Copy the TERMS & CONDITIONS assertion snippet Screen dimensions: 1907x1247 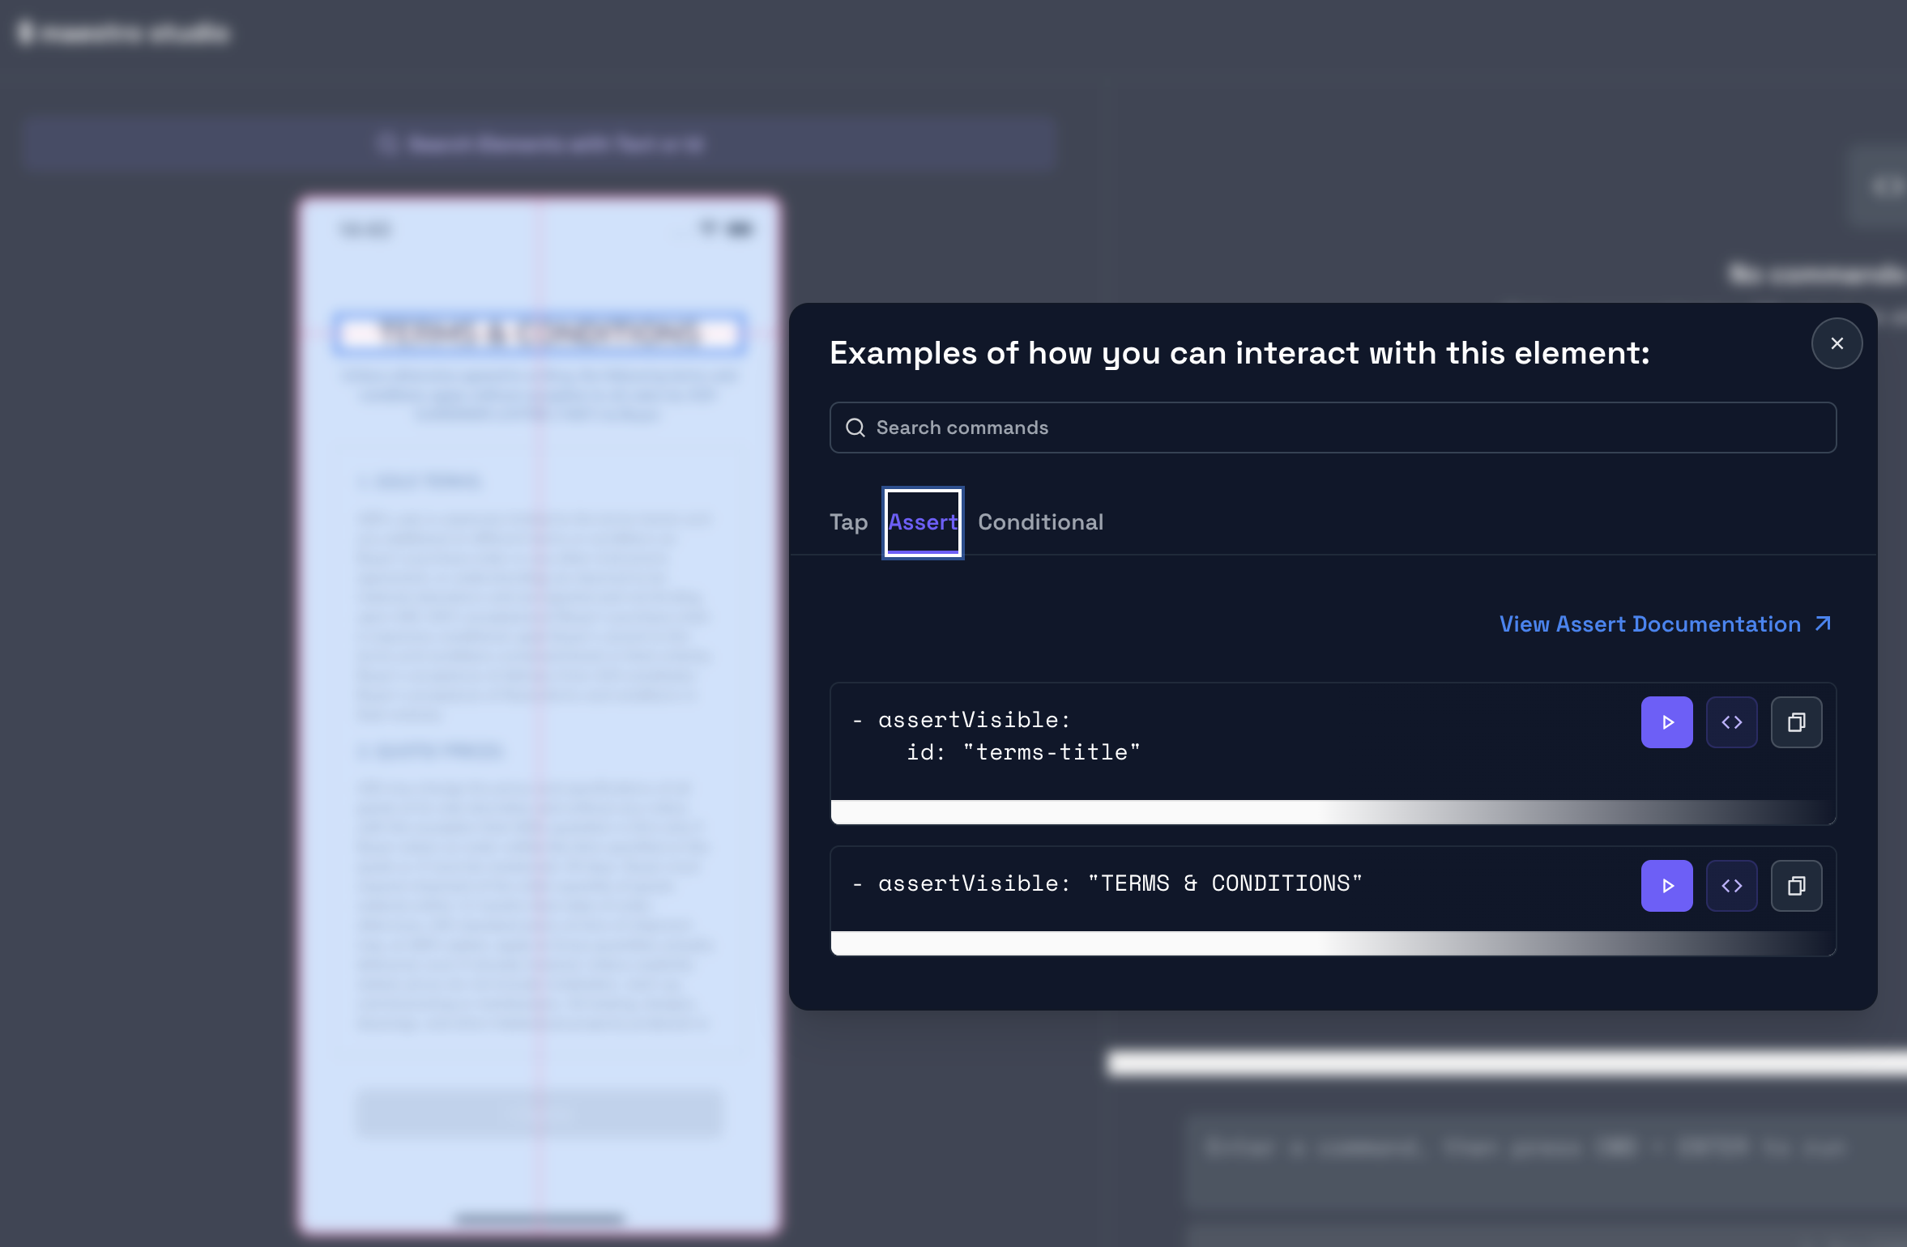(1796, 885)
